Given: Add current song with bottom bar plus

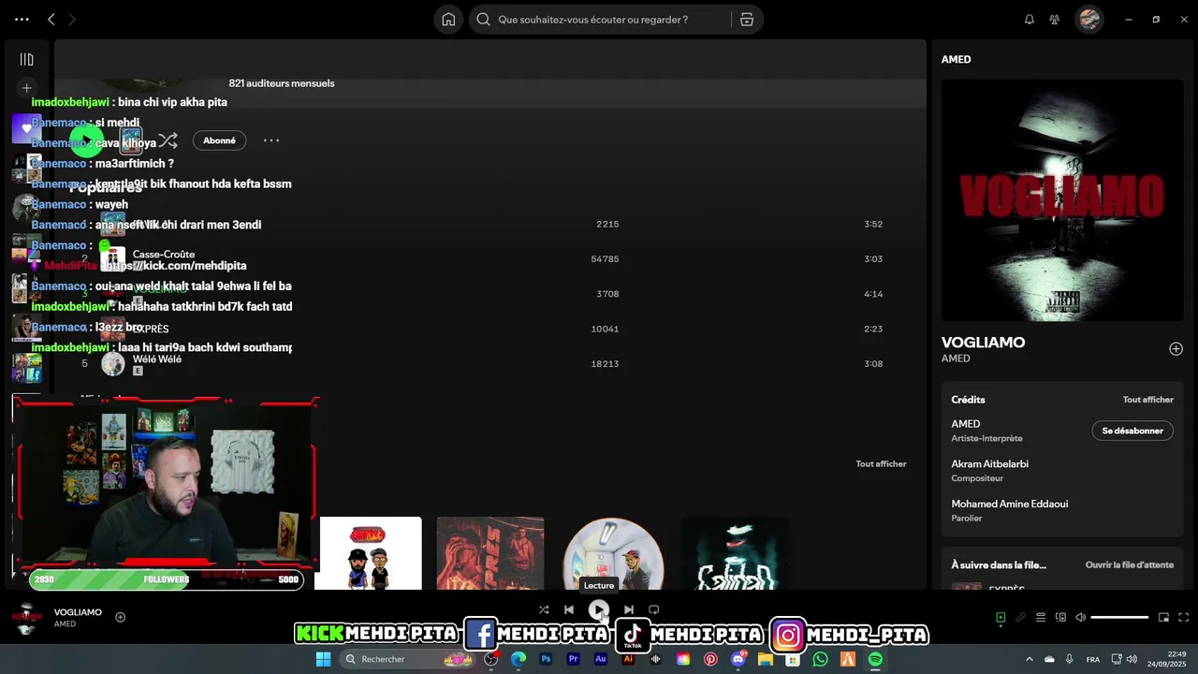Looking at the screenshot, I should (120, 617).
